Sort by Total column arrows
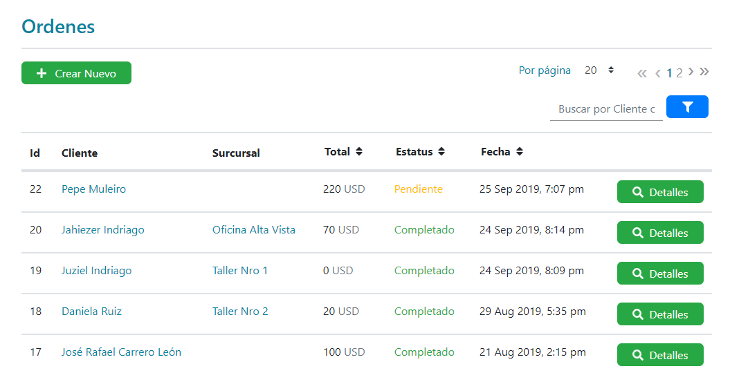 359,152
